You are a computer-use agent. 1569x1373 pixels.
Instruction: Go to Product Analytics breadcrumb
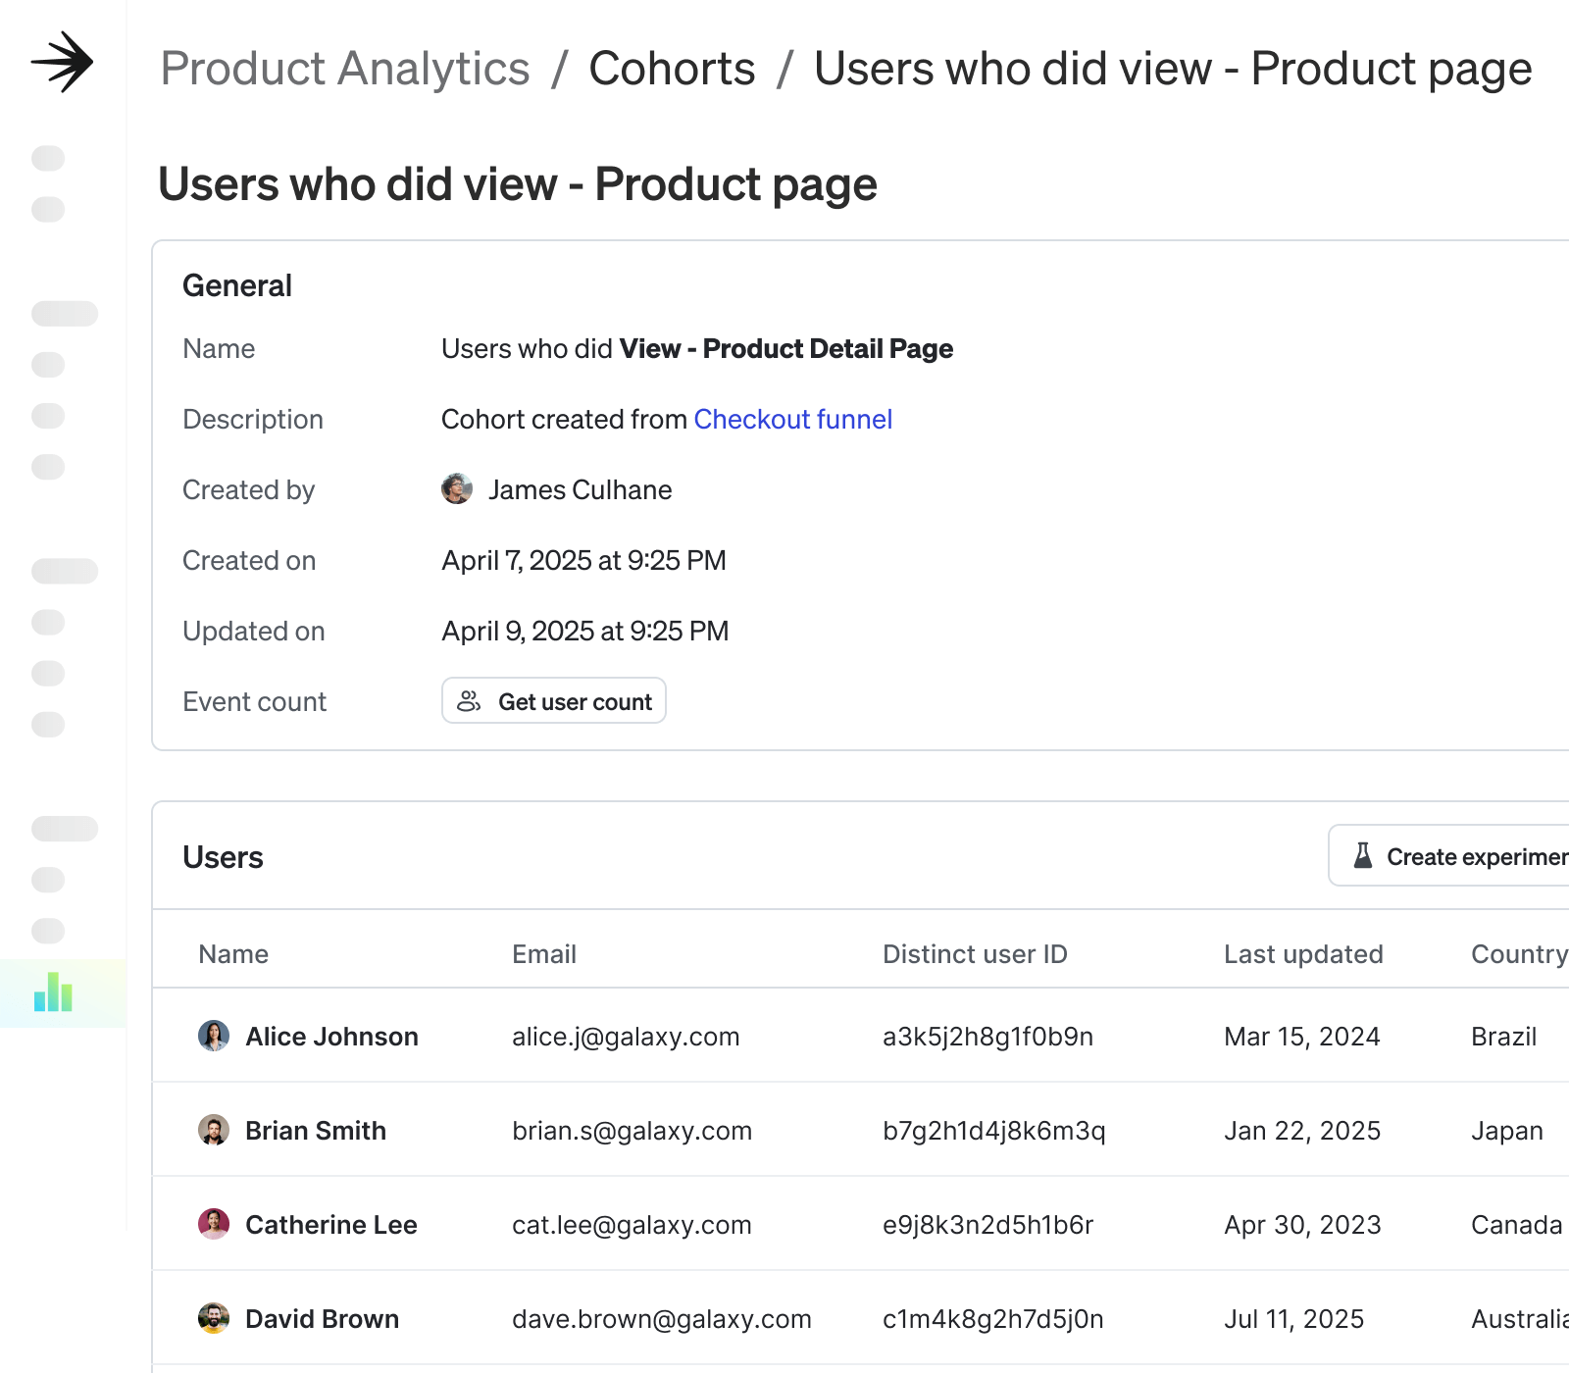(344, 69)
